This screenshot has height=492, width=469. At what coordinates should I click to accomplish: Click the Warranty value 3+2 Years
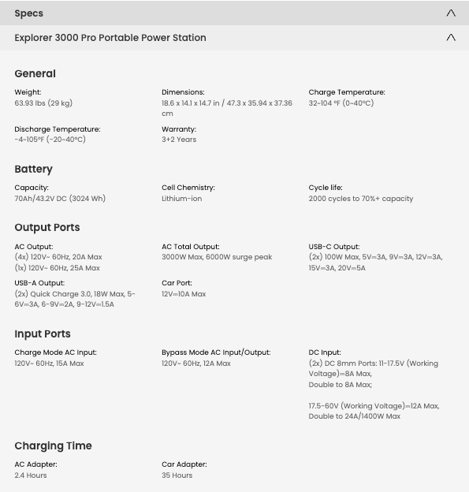pos(179,140)
